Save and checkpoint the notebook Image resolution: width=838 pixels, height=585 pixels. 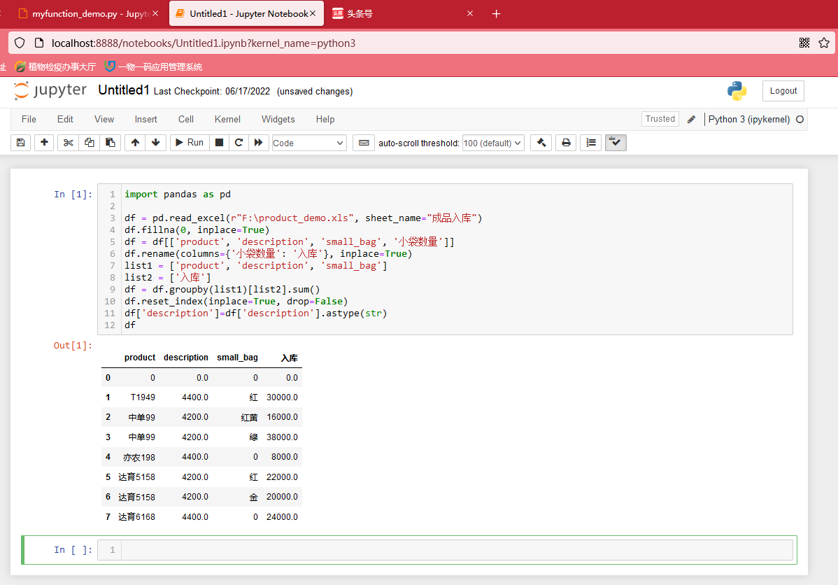[21, 143]
